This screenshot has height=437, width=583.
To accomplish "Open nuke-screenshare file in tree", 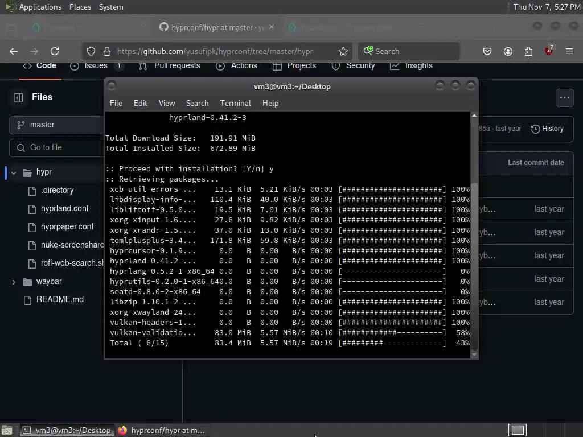I will click(x=72, y=245).
